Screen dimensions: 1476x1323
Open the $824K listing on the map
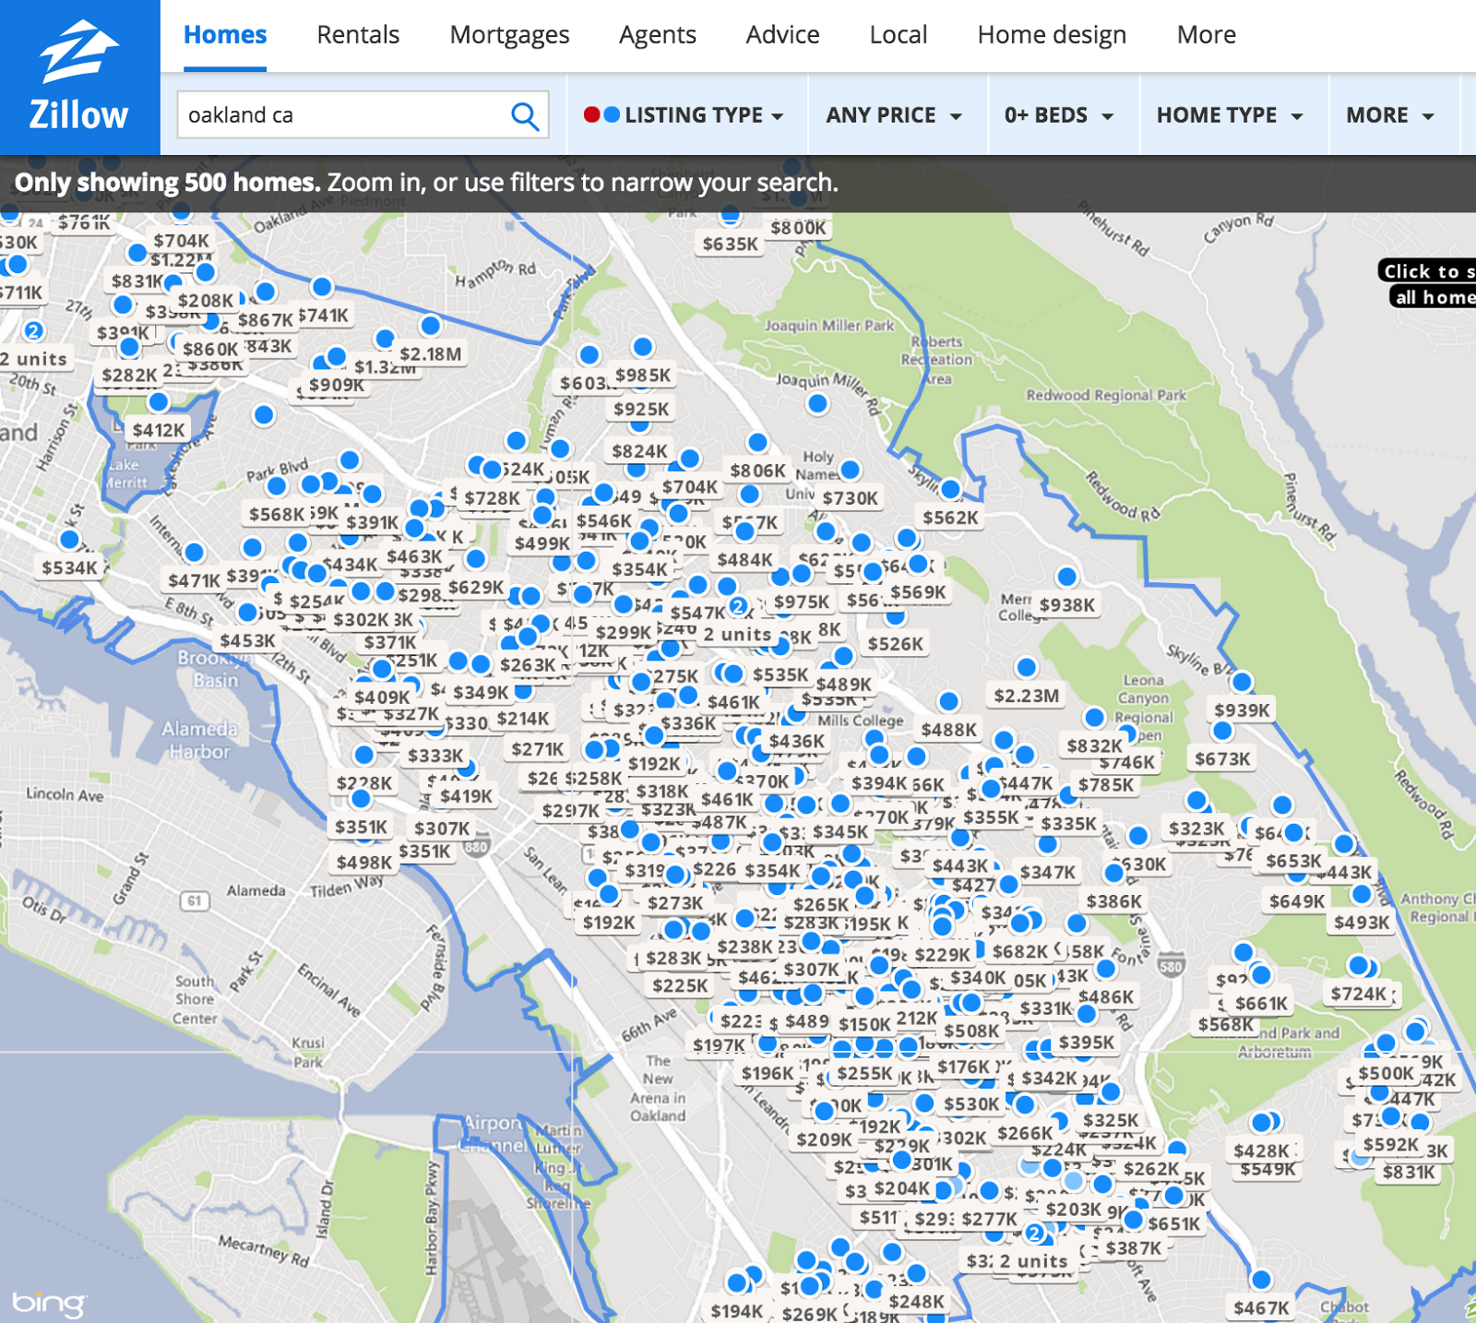pos(639,451)
